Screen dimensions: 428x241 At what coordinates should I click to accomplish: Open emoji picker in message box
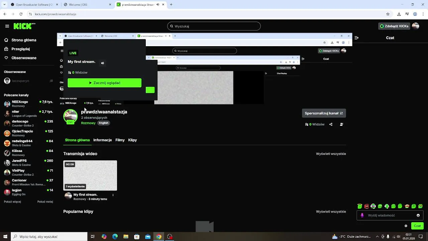point(418,215)
